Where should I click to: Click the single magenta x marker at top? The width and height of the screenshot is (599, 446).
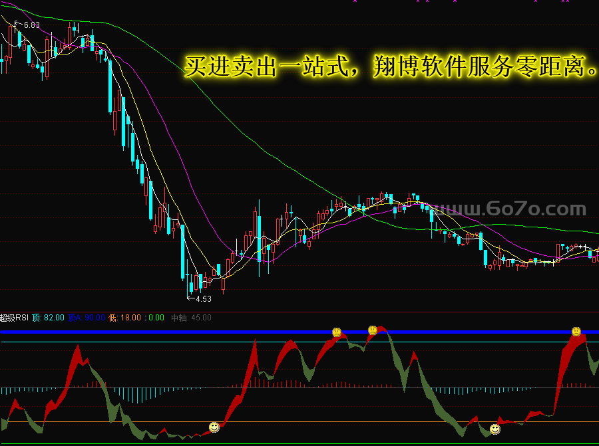355,1
